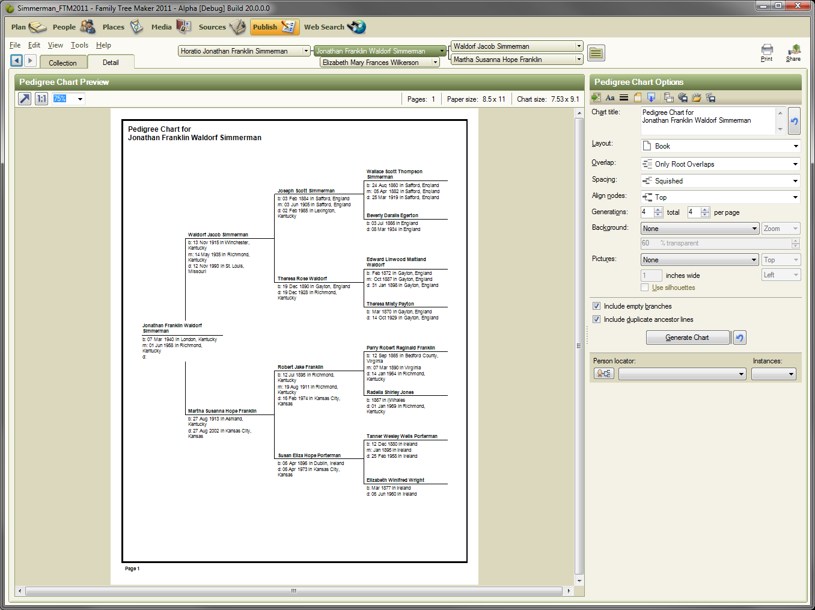Switch to the Detail tab
The height and width of the screenshot is (610, 815).
tap(111, 62)
